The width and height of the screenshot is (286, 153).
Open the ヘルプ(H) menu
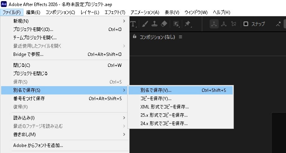pyautogui.click(x=222, y=12)
